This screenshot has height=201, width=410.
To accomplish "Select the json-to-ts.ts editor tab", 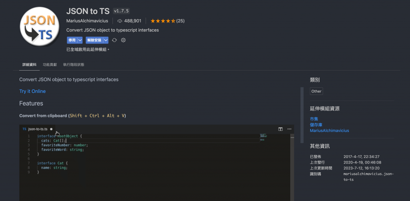I will (38, 129).
